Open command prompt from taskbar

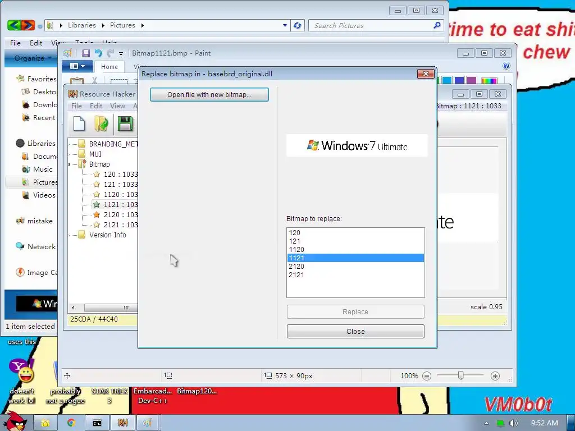coord(97,423)
